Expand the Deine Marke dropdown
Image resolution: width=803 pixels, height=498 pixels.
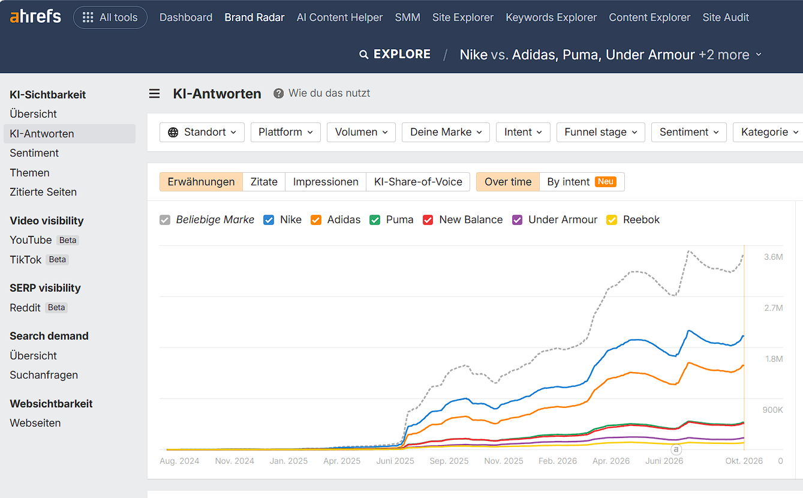point(446,132)
